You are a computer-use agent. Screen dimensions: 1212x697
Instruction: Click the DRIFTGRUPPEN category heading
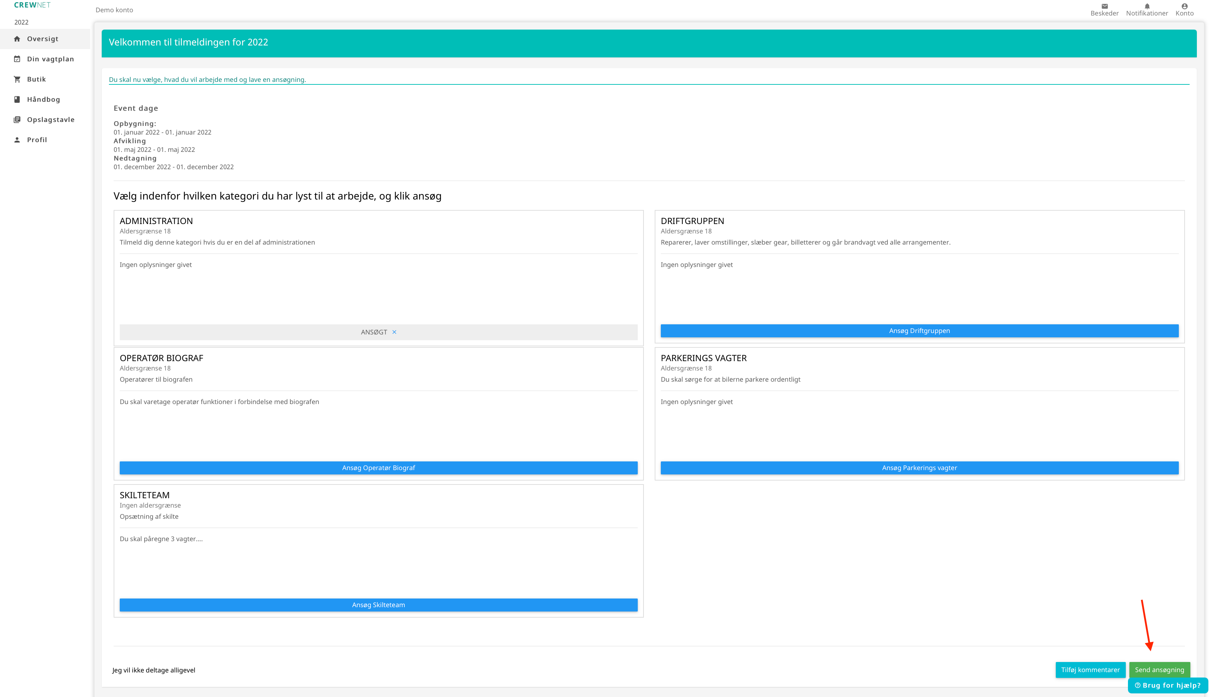[x=692, y=221]
